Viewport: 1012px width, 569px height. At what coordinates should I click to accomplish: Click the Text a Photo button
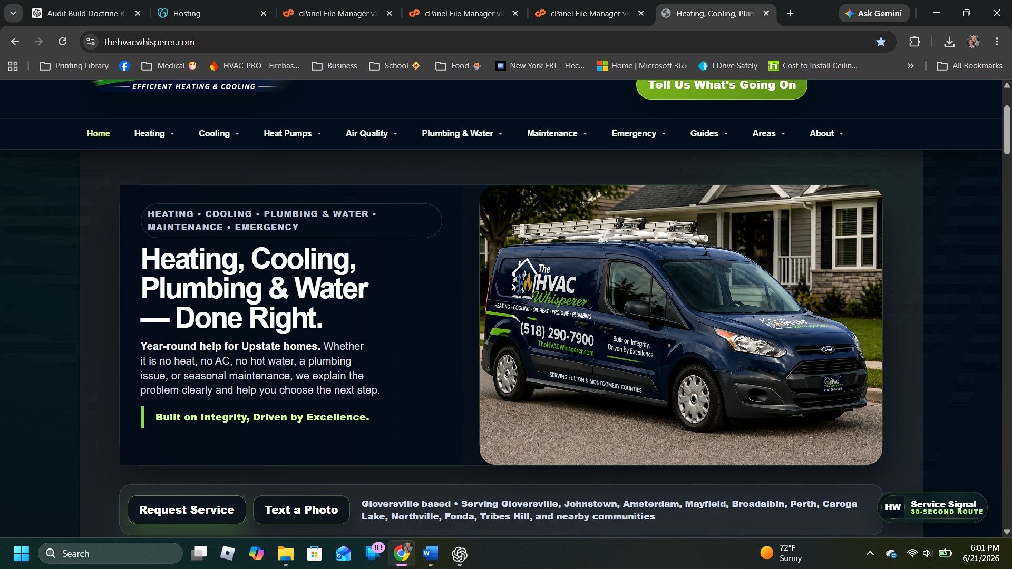pyautogui.click(x=301, y=509)
